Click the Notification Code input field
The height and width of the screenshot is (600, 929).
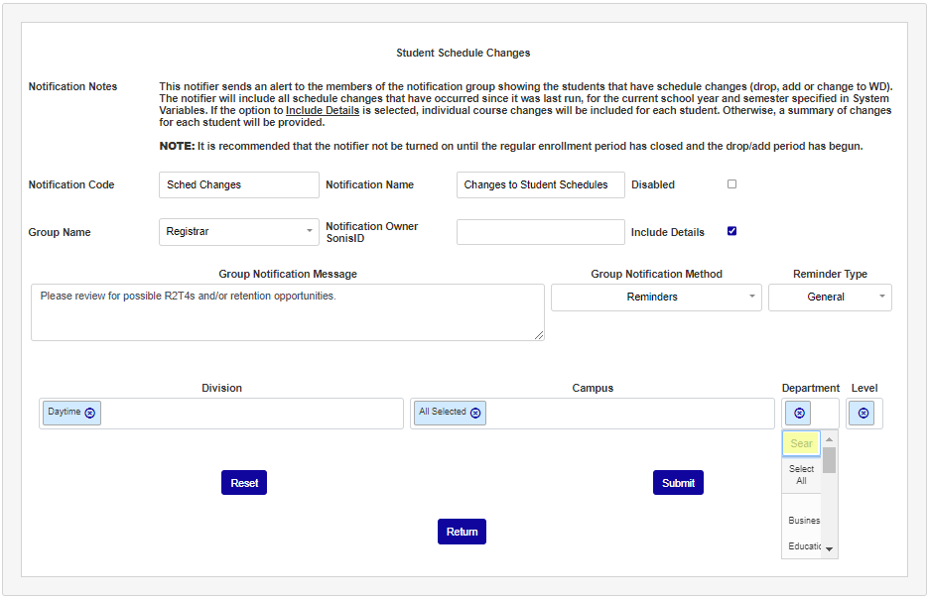coord(238,184)
